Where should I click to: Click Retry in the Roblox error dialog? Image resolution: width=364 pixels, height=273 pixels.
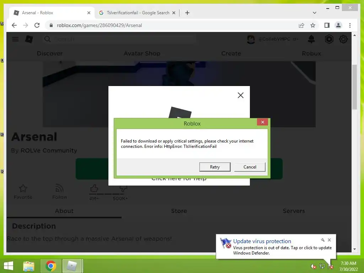coord(215,167)
